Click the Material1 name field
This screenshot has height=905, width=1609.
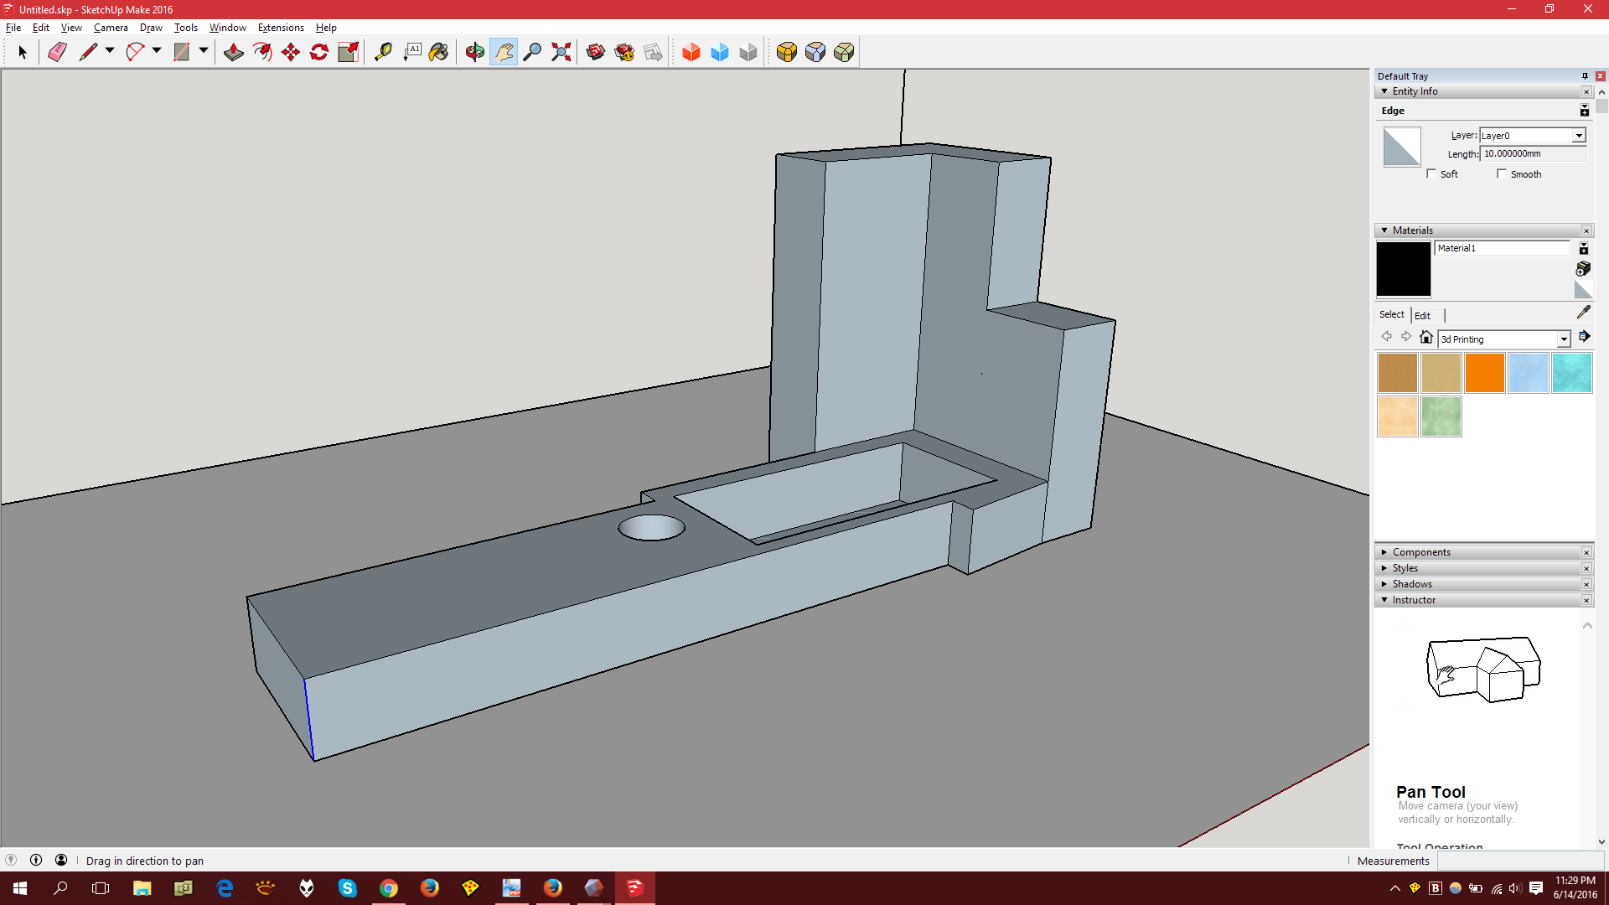pyautogui.click(x=1502, y=248)
